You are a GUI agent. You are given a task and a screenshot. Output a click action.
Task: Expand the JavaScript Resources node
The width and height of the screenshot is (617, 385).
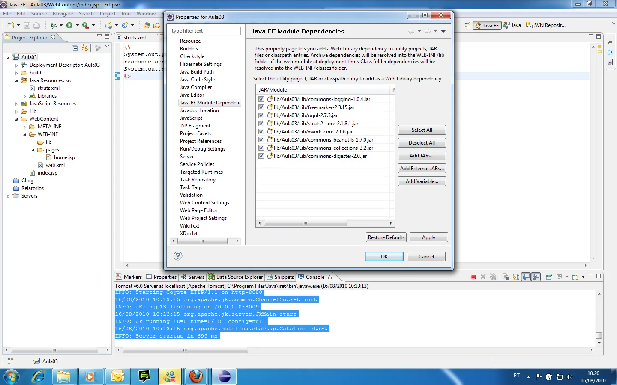(16, 104)
